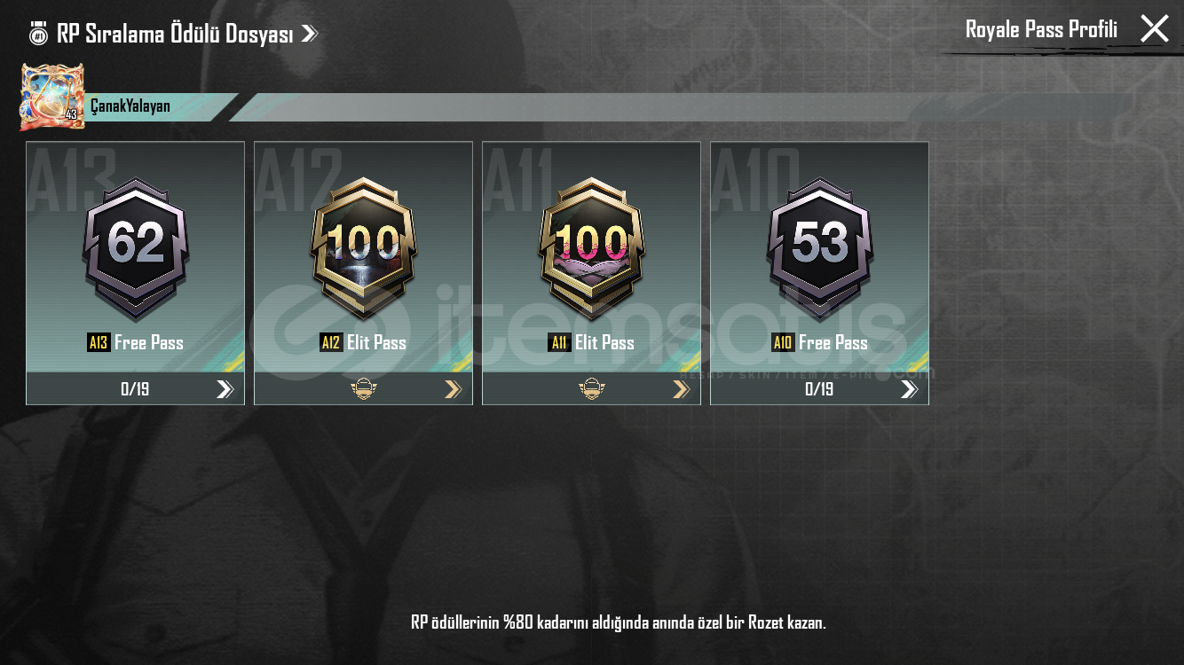Click the A13 Free Pass label
The image size is (1184, 665).
click(136, 342)
